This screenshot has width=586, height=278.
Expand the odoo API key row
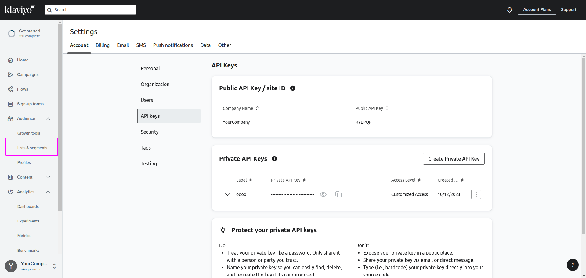227,194
